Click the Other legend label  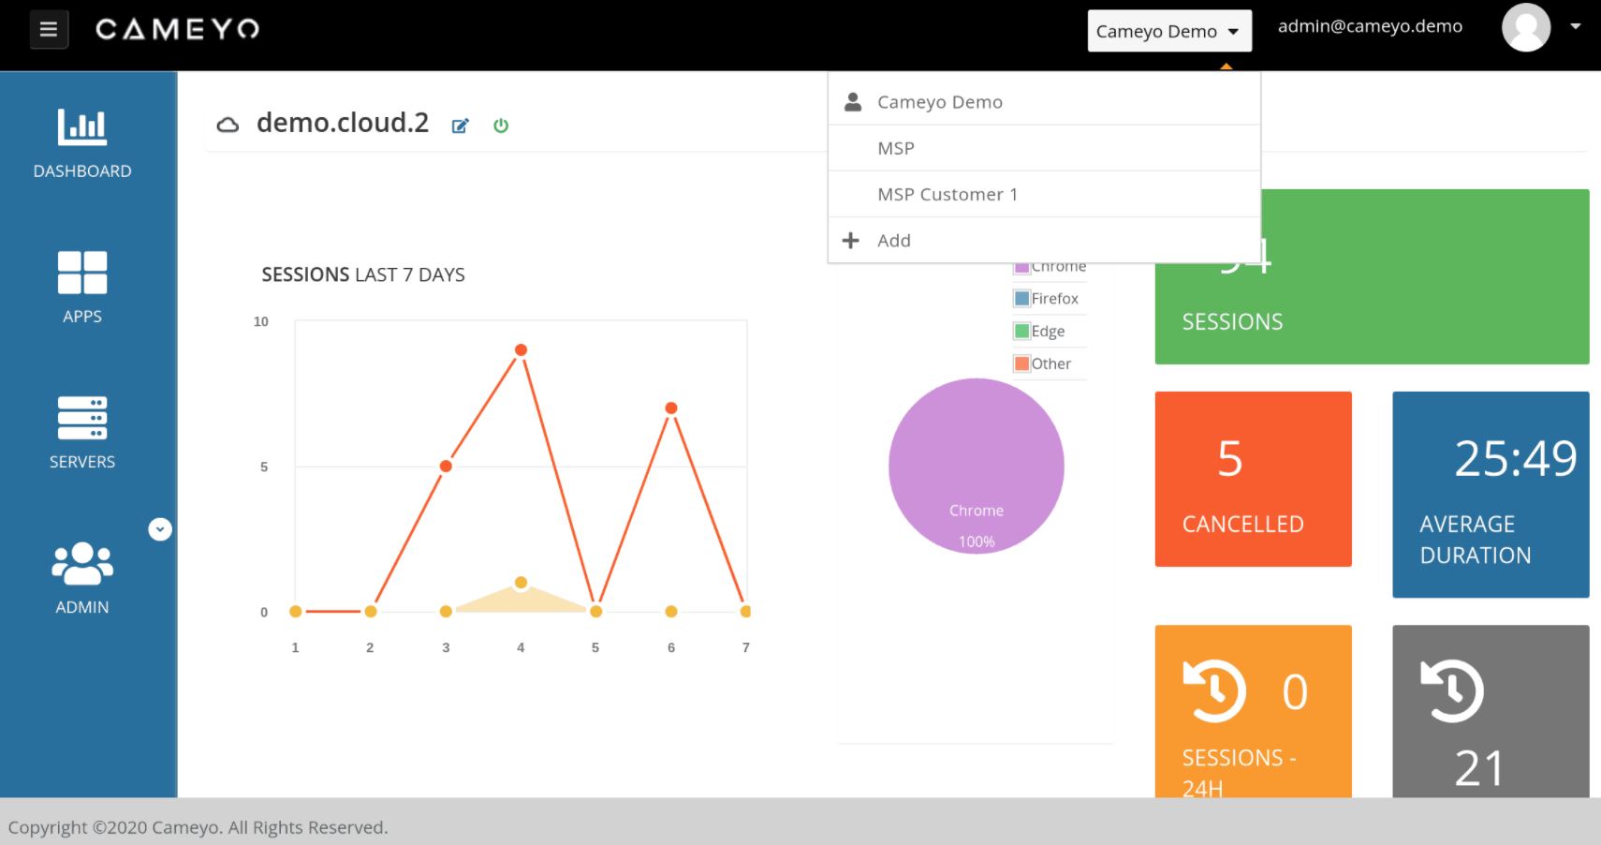pyautogui.click(x=1051, y=363)
